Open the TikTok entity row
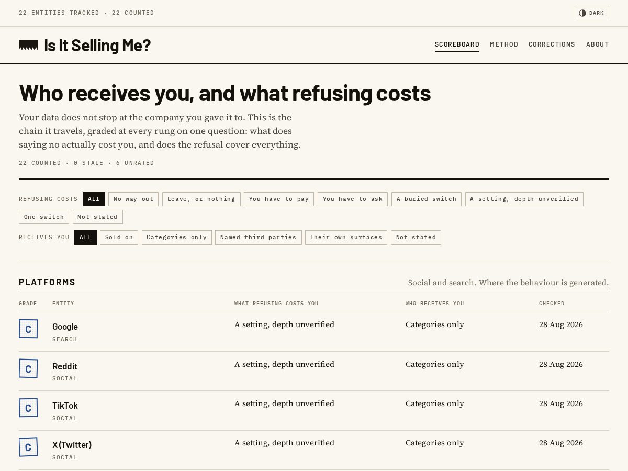Viewport: 628px width, 471px height. [x=314, y=411]
